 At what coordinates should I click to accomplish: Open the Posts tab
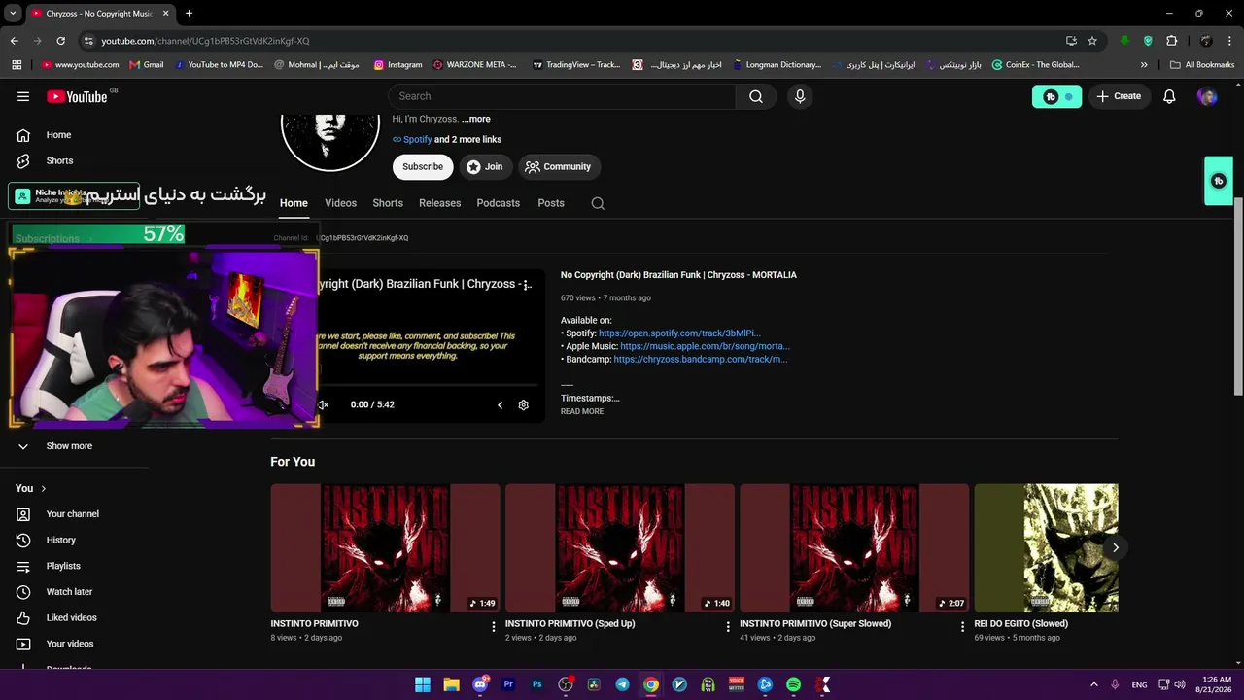pyautogui.click(x=551, y=203)
